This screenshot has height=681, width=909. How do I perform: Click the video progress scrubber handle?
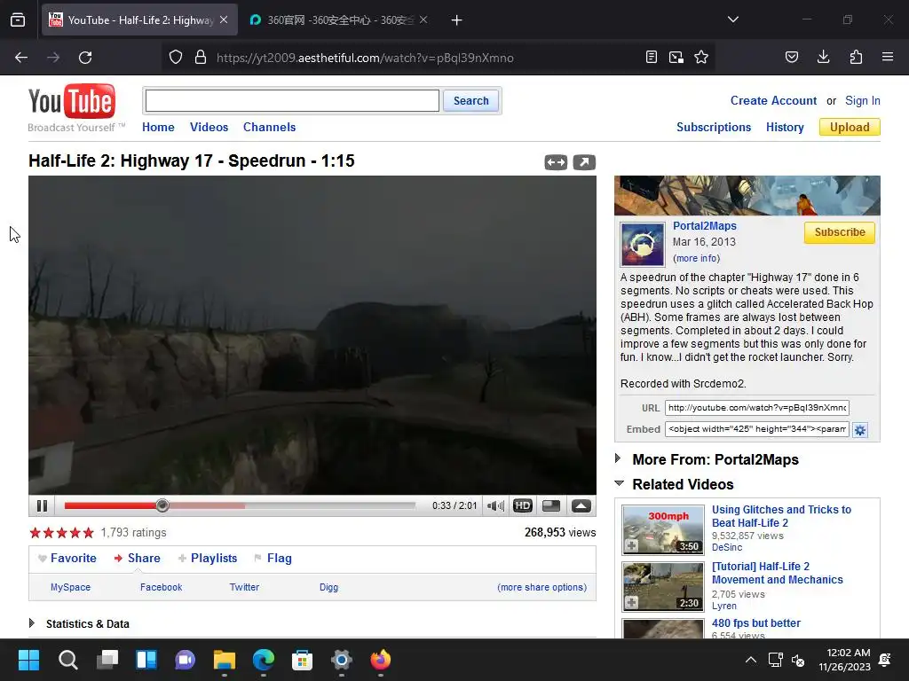(162, 505)
